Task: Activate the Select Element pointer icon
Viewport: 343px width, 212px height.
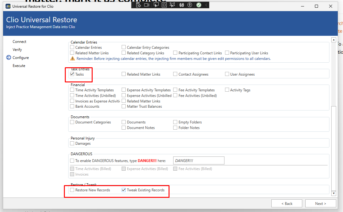Action: point(156,5)
